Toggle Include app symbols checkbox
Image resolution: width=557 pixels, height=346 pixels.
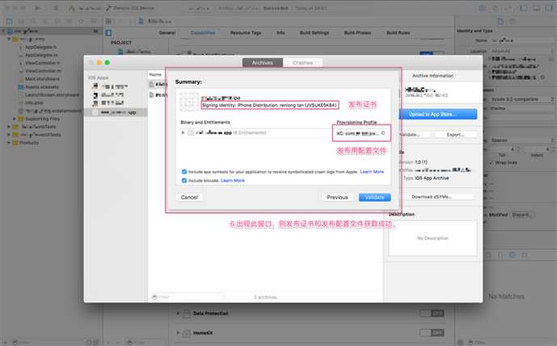[184, 172]
